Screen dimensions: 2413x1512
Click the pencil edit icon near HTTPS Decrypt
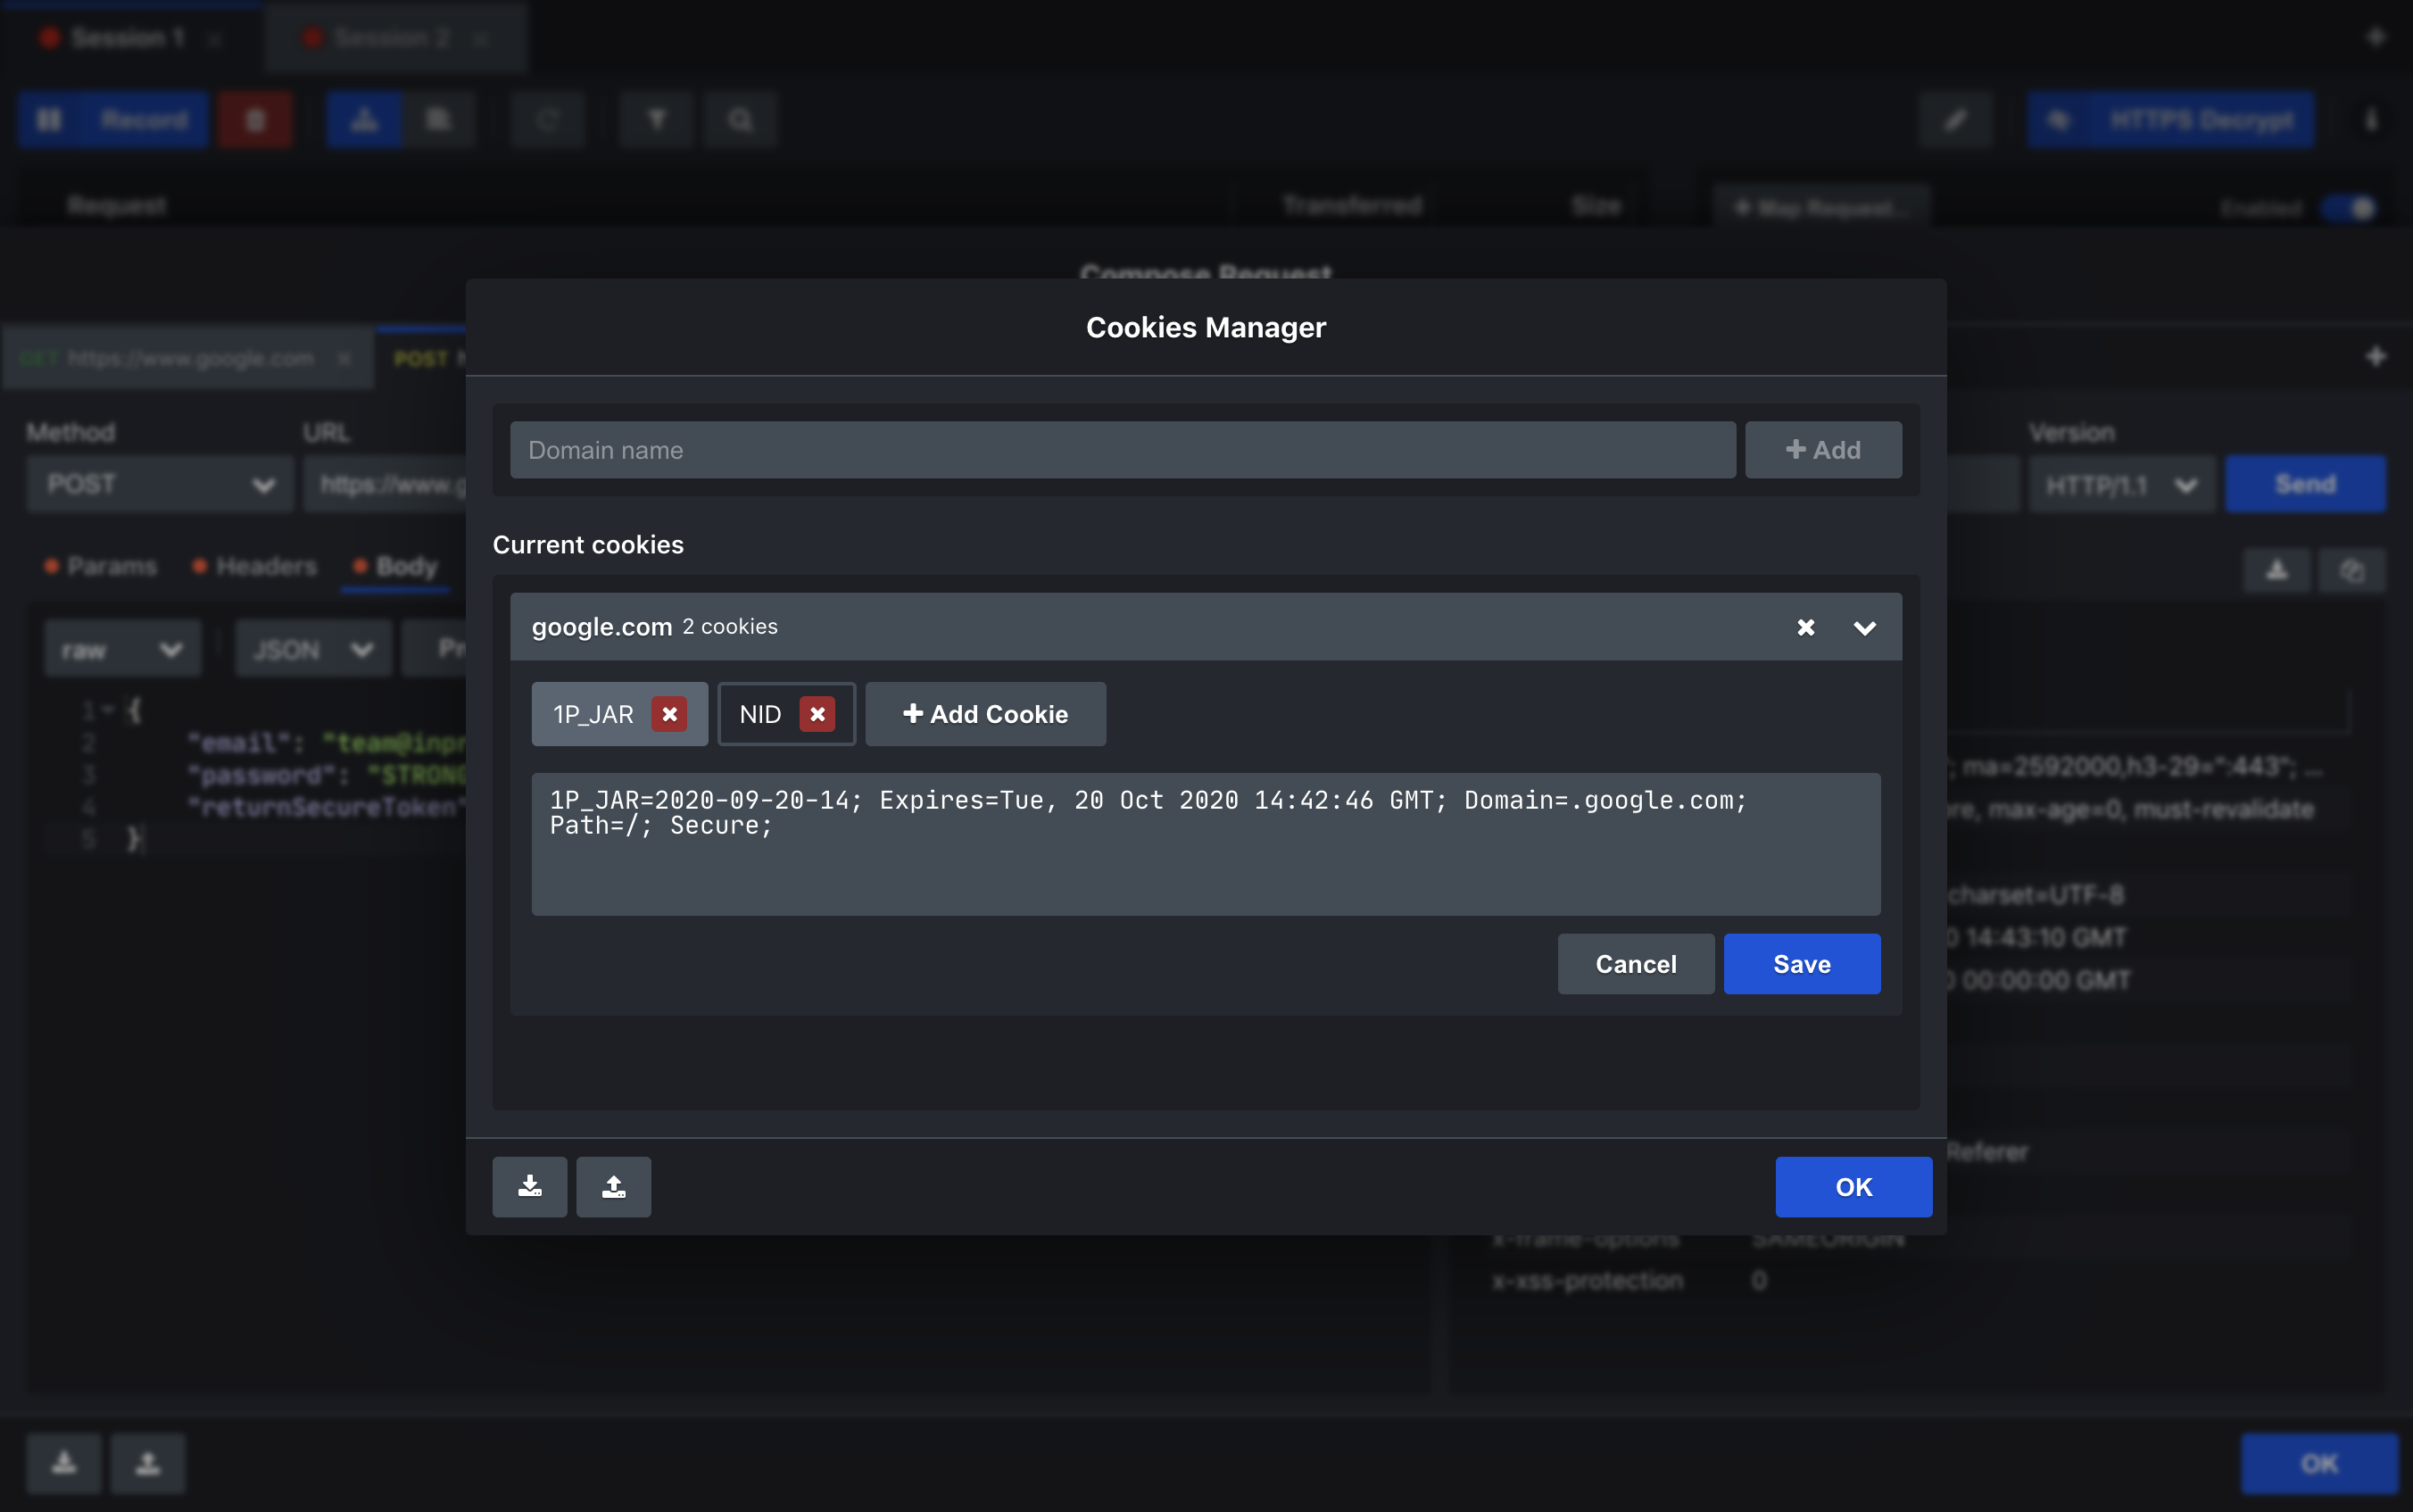point(1955,119)
